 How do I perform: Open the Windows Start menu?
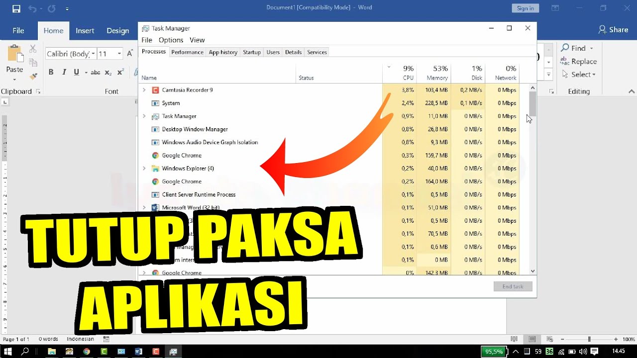pos(8,351)
